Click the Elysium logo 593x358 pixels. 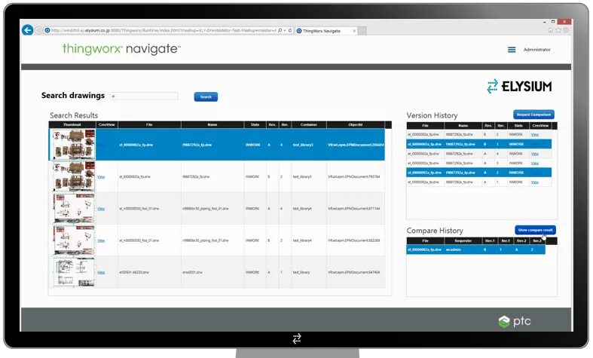519,86
